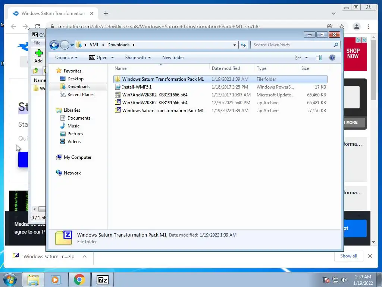Open File menu in 7-Zip window

click(37, 43)
